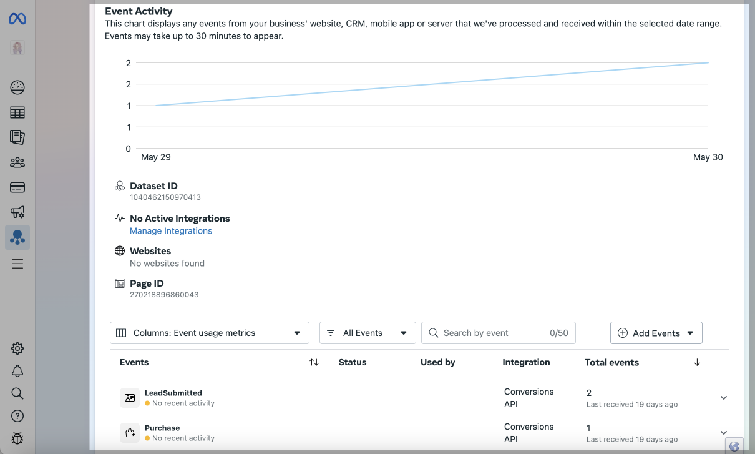Image resolution: width=755 pixels, height=454 pixels.
Task: Click the Status column header
Action: tap(353, 362)
